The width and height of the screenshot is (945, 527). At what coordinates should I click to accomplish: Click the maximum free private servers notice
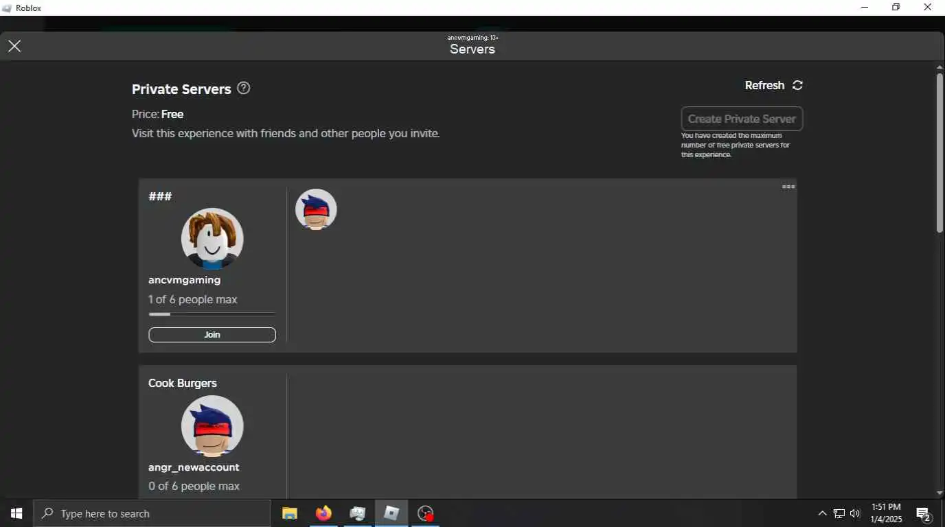[x=736, y=145]
